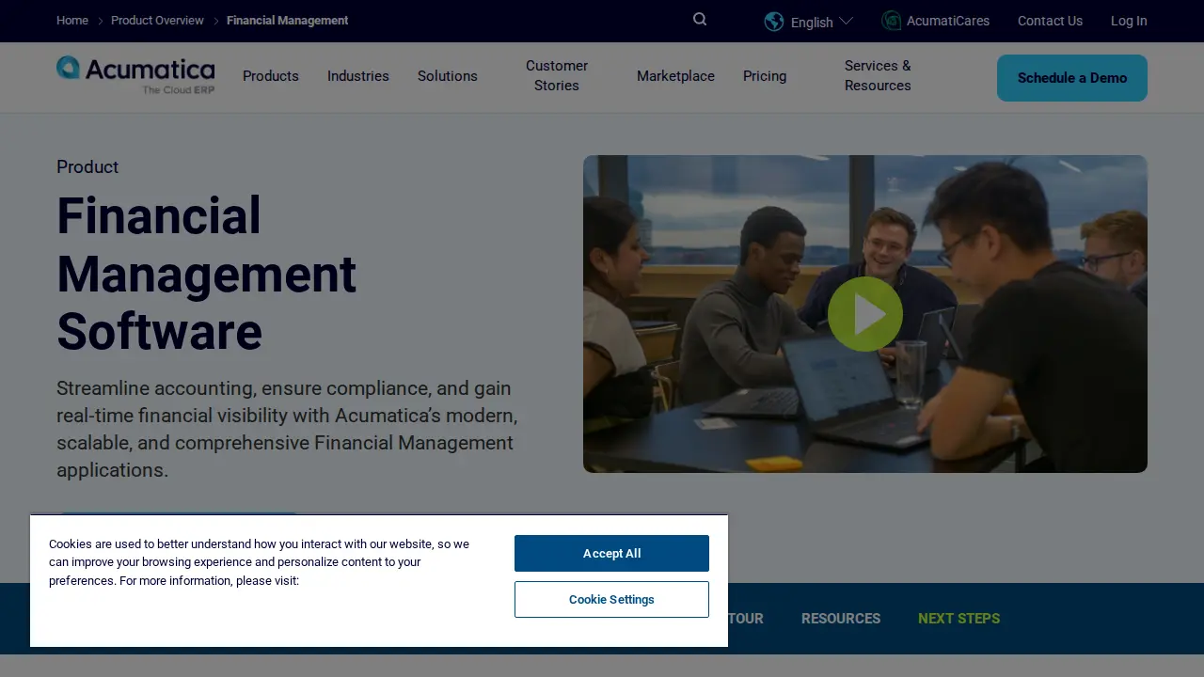Open the Contact Us link
The height and width of the screenshot is (677, 1204).
tap(1050, 21)
